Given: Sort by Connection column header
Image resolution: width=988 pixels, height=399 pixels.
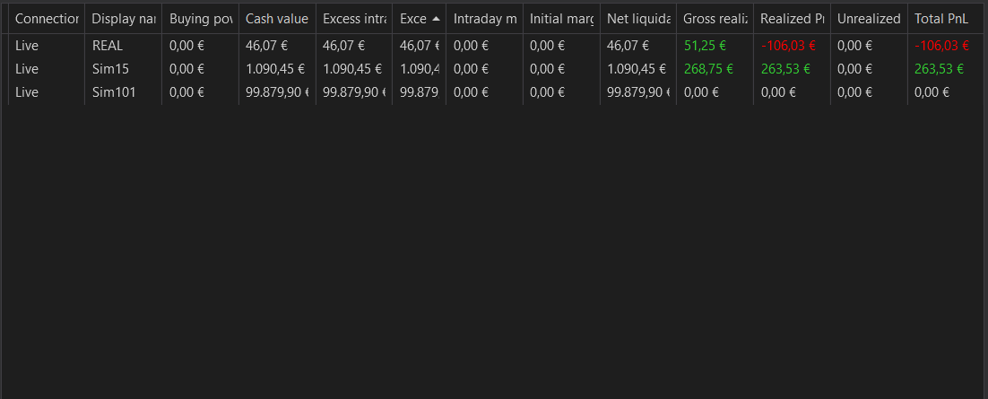Looking at the screenshot, I should (x=47, y=19).
